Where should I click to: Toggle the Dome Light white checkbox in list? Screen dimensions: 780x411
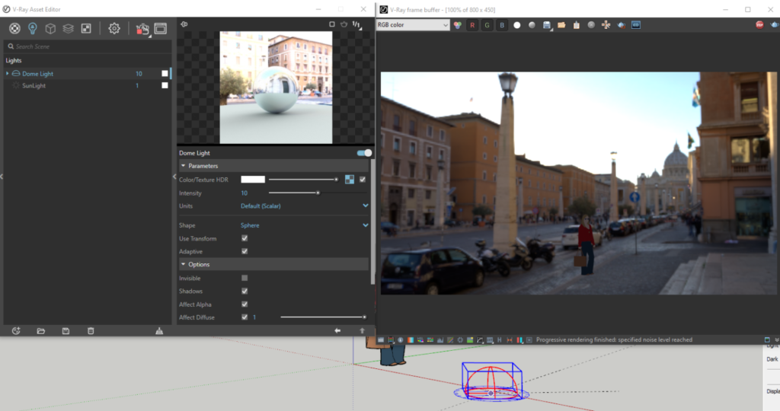[x=165, y=74]
